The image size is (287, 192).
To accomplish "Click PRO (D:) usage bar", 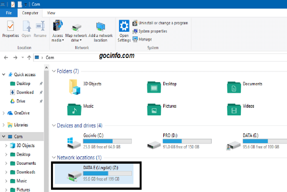I will click(x=187, y=141).
